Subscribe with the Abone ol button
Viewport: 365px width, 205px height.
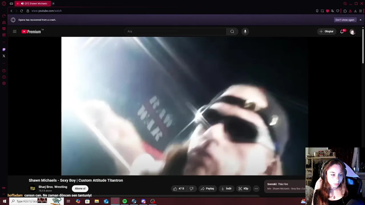tap(80, 188)
